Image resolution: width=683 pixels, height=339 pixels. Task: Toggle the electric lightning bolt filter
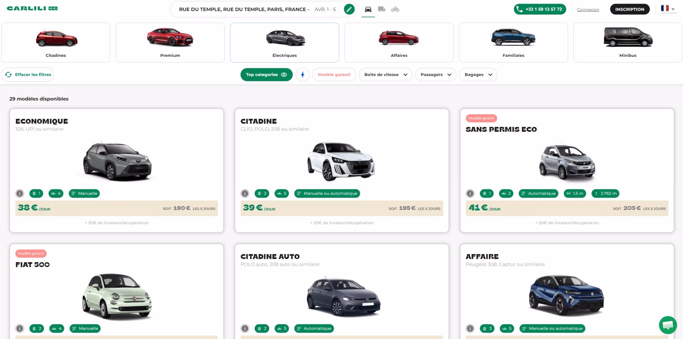[x=303, y=75]
